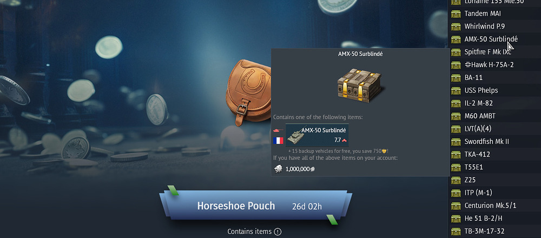The image size is (541, 238).
Task: Select Spitfire F Mk IXc in reward list
Action: pyautogui.click(x=494, y=52)
